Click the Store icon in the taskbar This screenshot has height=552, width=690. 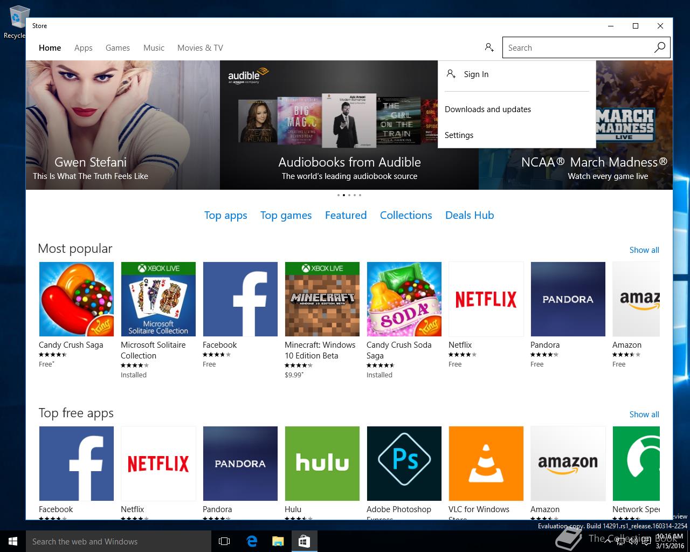(304, 541)
